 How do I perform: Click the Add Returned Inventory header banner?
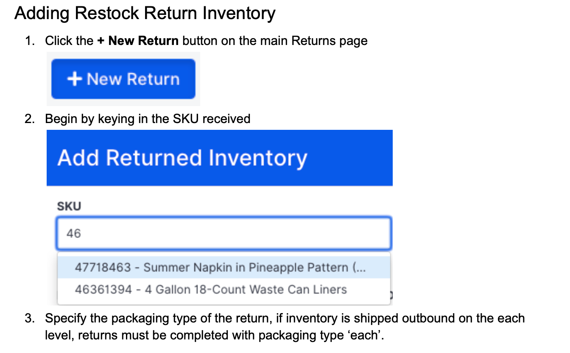click(x=219, y=157)
